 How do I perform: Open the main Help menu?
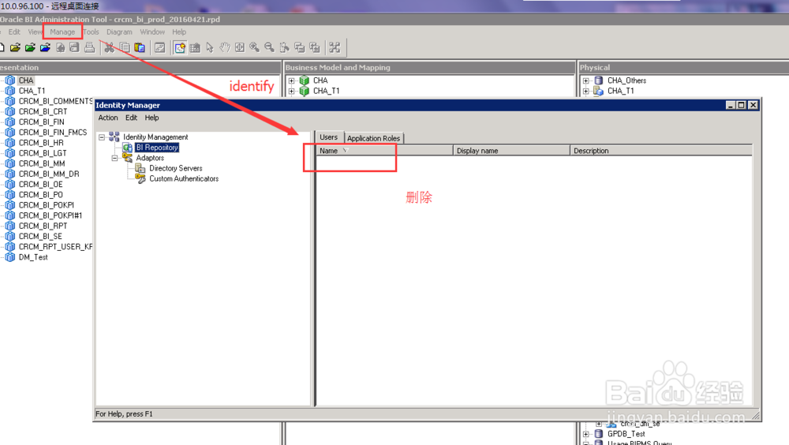tap(179, 32)
